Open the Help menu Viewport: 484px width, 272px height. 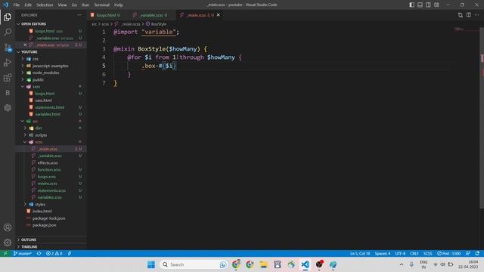click(x=118, y=5)
